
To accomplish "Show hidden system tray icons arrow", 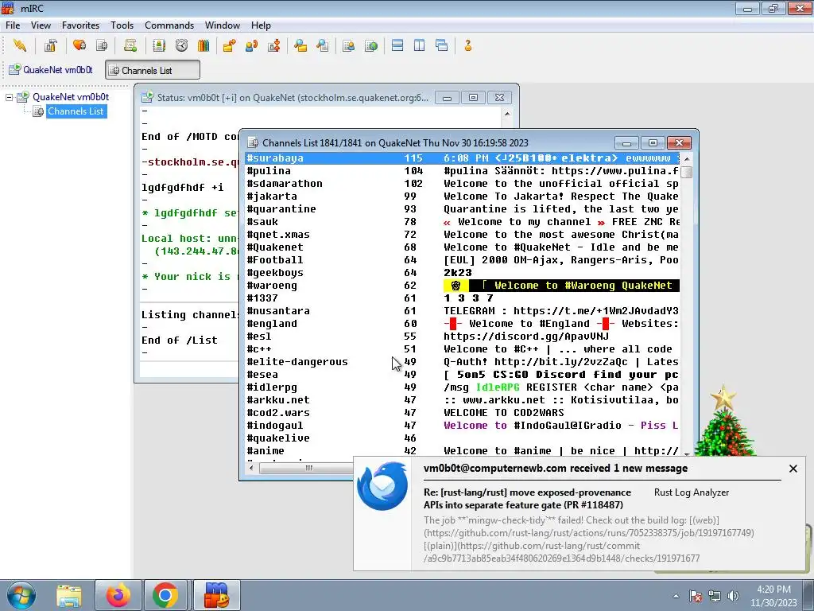I will pyautogui.click(x=676, y=596).
